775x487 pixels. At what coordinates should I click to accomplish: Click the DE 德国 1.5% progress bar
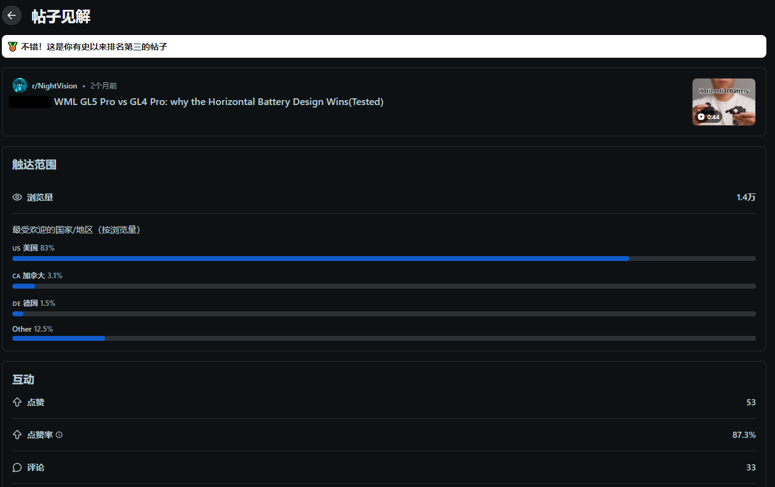pos(384,314)
